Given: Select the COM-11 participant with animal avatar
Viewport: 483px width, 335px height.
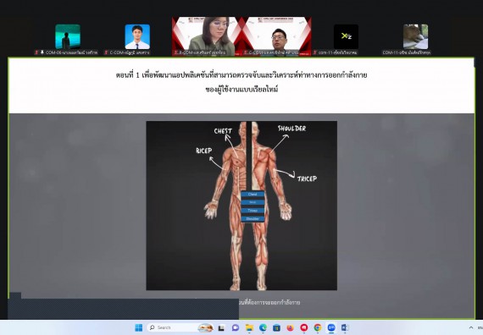Looking at the screenshot, I should tap(415, 36).
